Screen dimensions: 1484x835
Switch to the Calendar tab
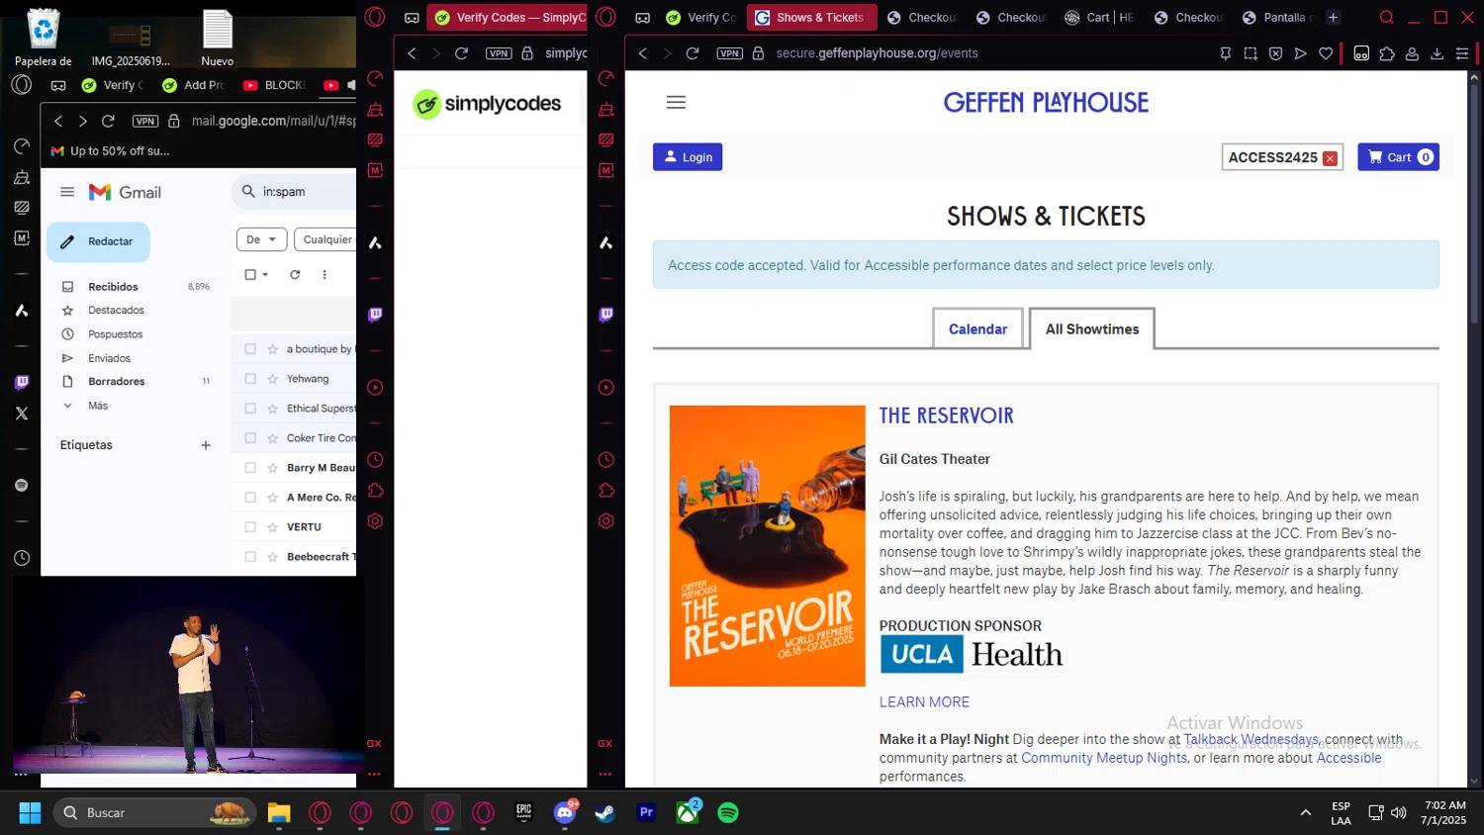click(977, 329)
